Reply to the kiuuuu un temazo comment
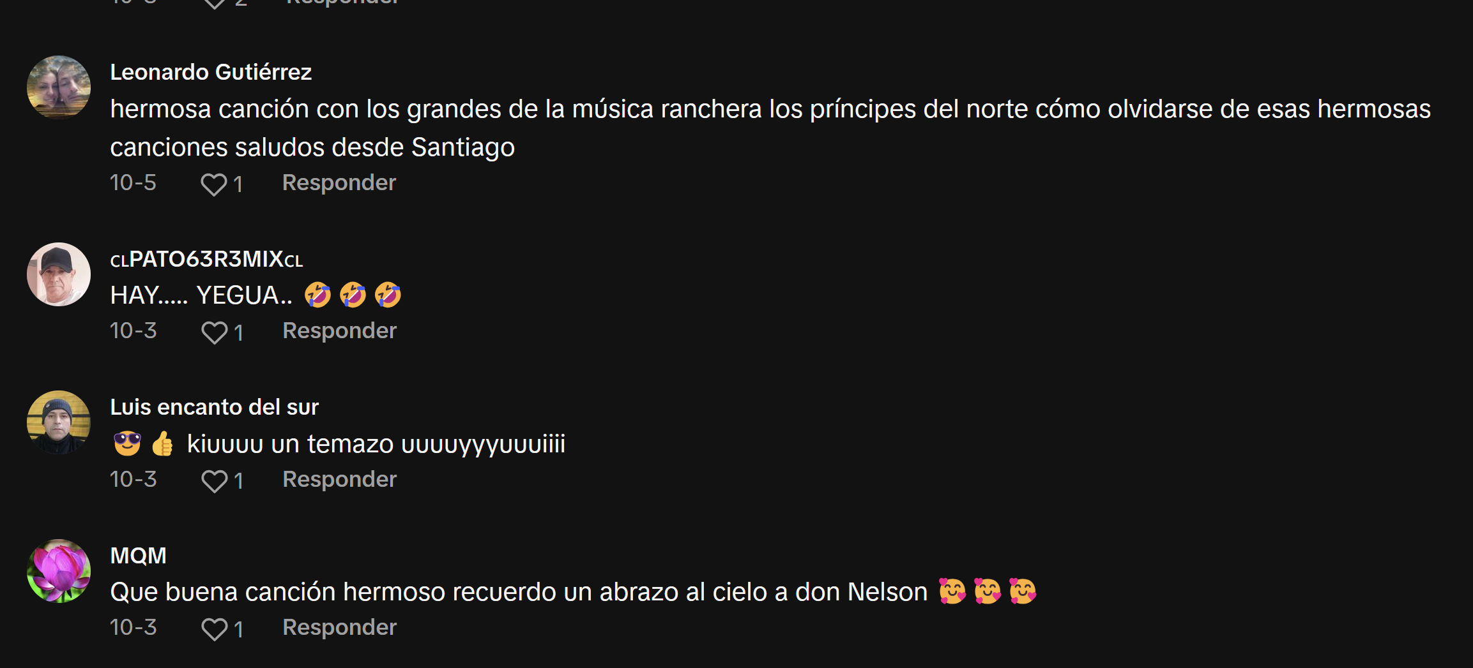1473x668 pixels. (x=339, y=479)
